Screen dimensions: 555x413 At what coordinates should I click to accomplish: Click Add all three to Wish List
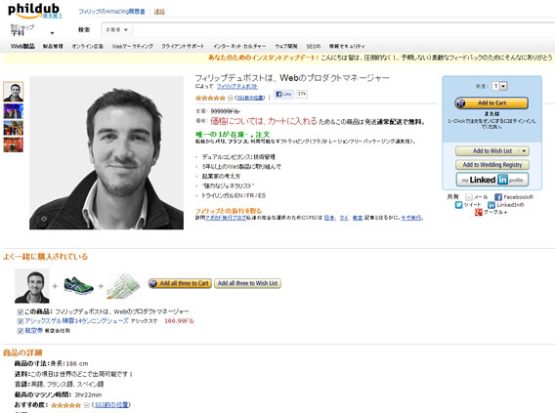coord(247,283)
